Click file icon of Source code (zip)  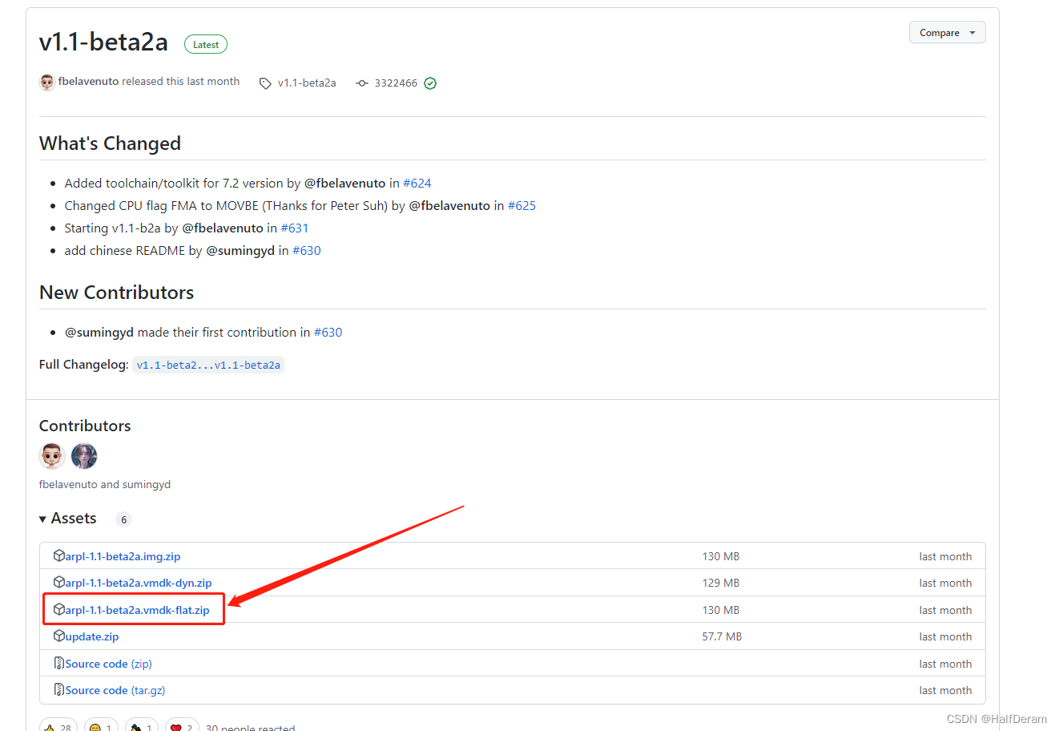(x=59, y=663)
